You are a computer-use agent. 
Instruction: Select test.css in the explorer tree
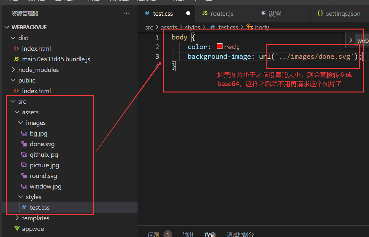click(x=39, y=207)
